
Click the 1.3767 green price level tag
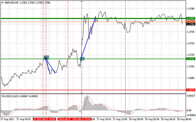[191, 19]
